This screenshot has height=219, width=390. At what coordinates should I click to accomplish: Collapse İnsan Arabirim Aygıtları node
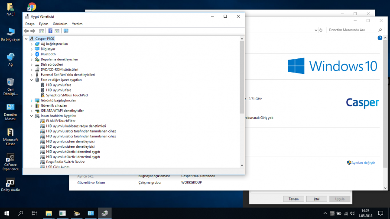pyautogui.click(x=32, y=116)
